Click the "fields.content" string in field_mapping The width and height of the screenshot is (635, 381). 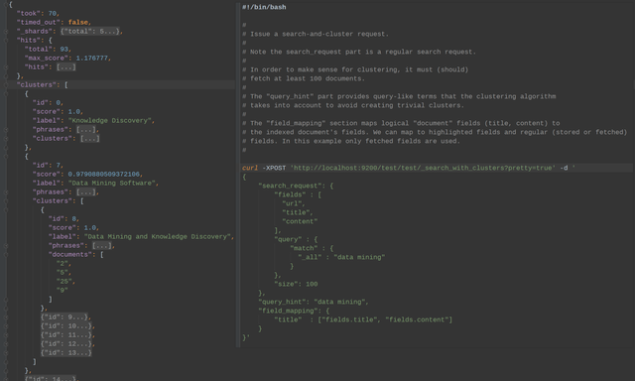(x=417, y=319)
